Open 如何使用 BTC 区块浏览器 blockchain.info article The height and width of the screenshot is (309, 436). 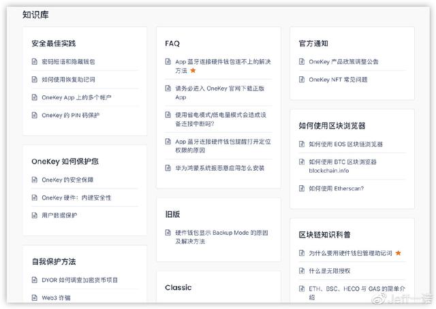343,166
